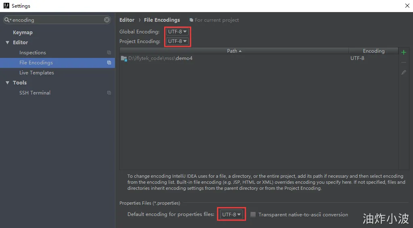Screen dimensions: 413x228
Task: Select the Tools category label
Action: point(20,82)
